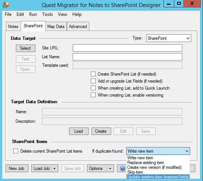
Task: Click the Load definition button
Action: point(79,131)
